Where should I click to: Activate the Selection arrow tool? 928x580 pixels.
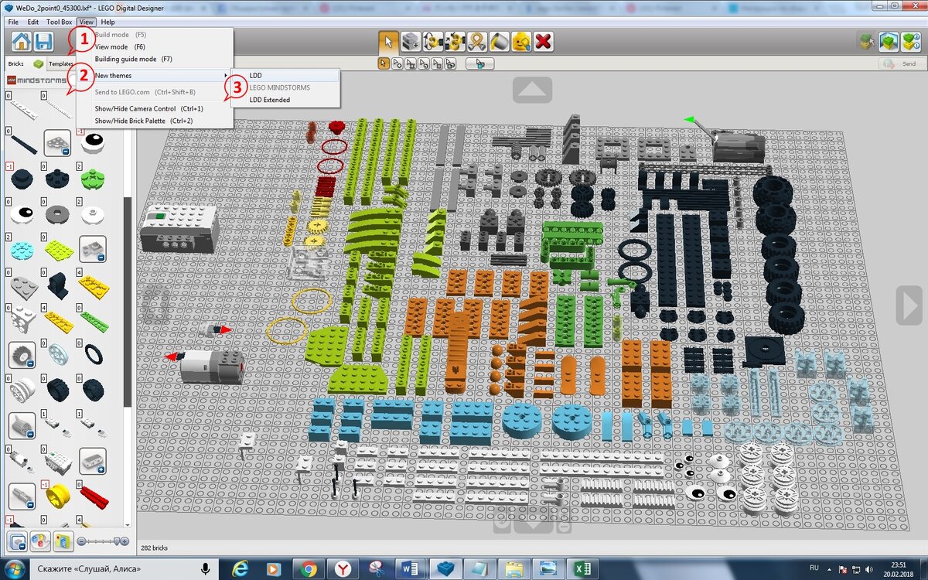[389, 42]
